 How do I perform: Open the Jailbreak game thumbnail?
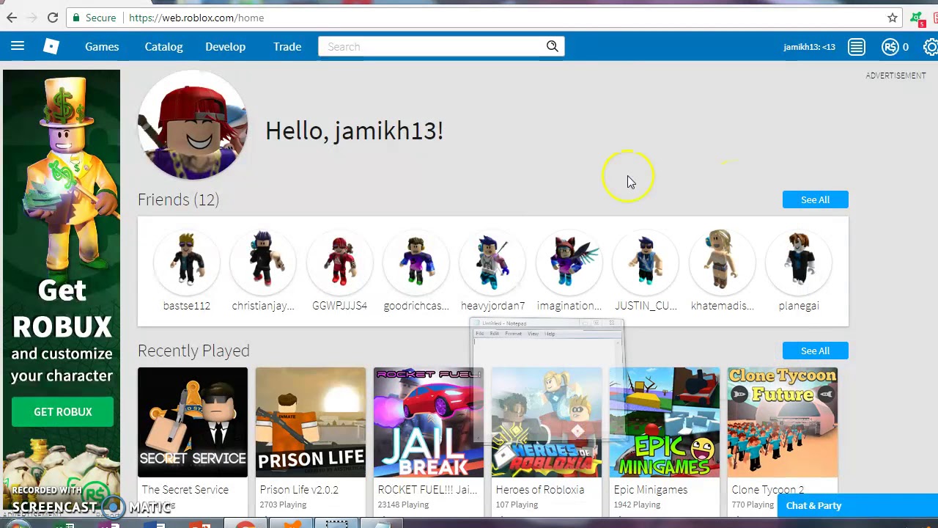(429, 422)
